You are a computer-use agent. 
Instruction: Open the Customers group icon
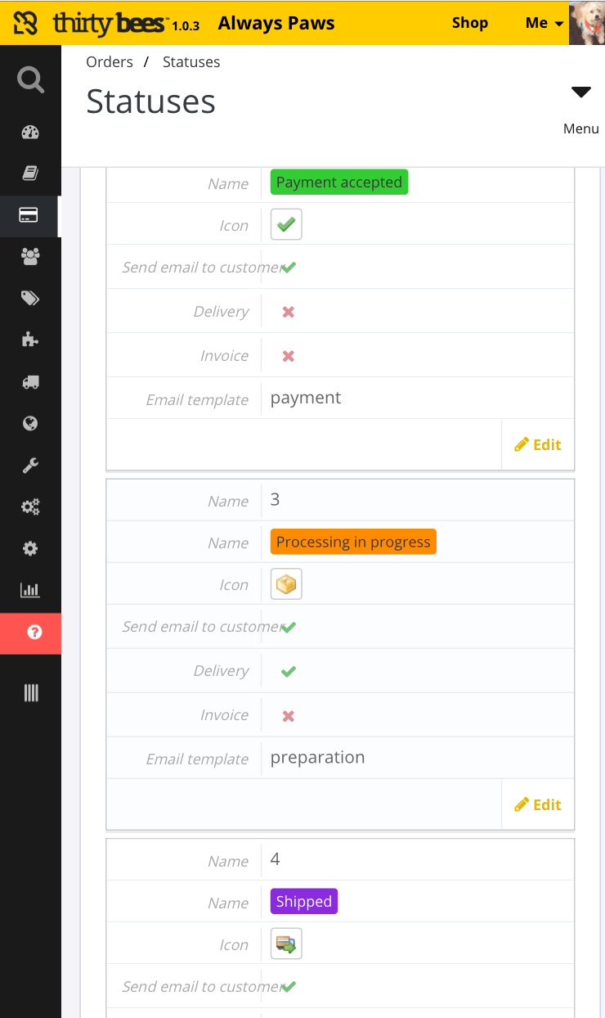pyautogui.click(x=30, y=257)
